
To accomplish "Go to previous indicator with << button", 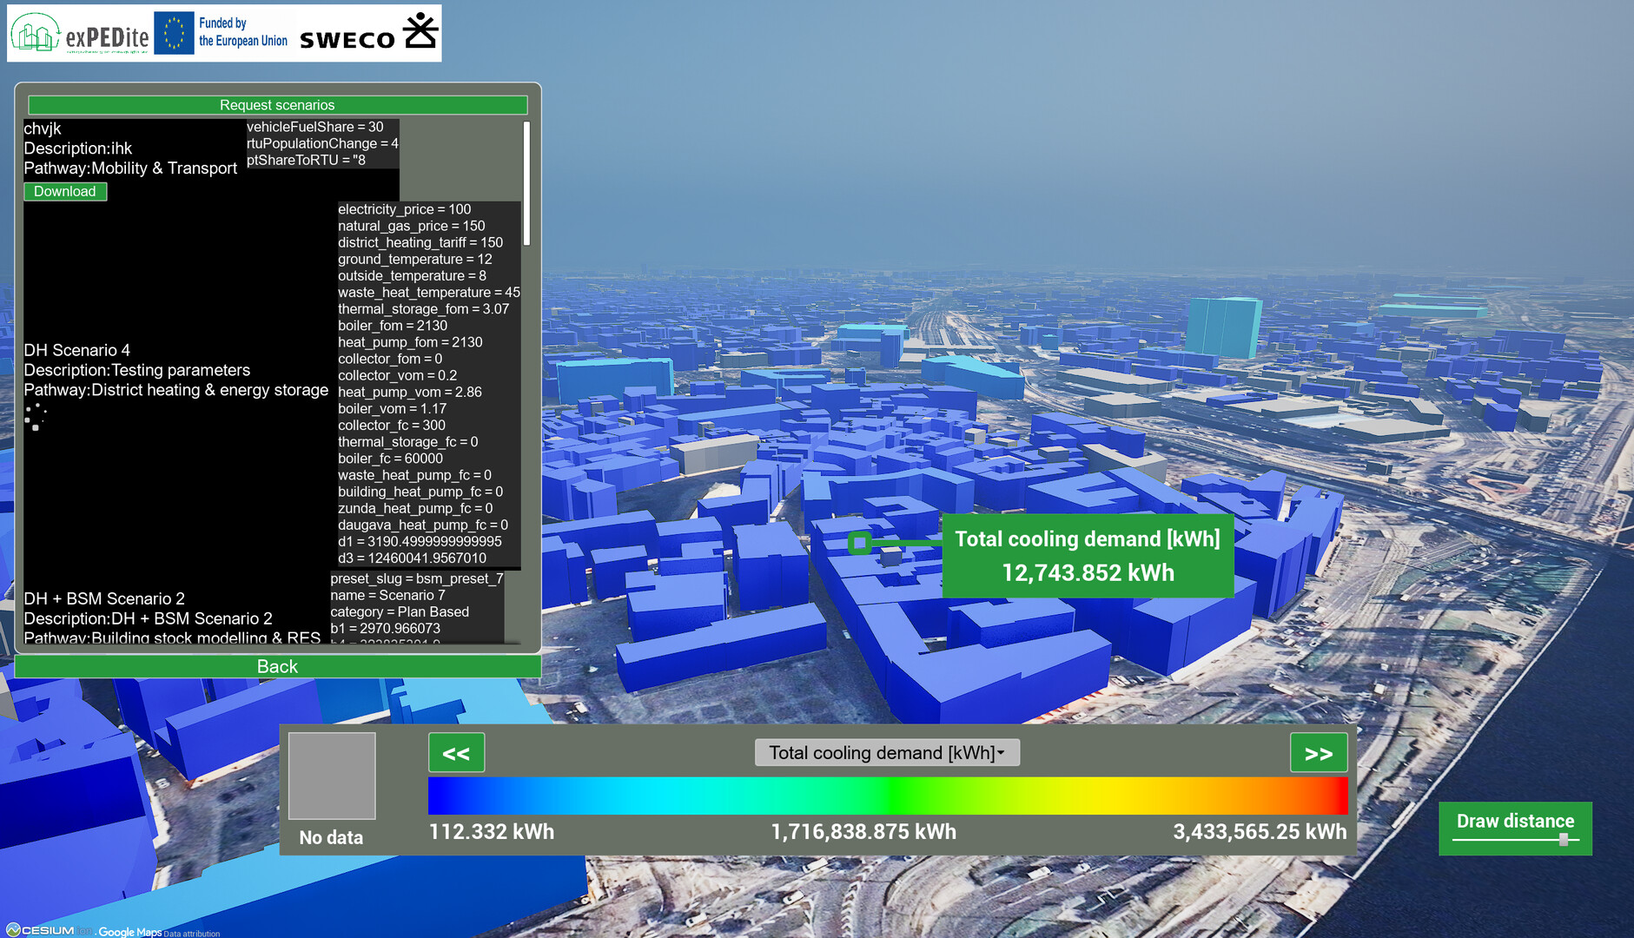I will (x=456, y=753).
